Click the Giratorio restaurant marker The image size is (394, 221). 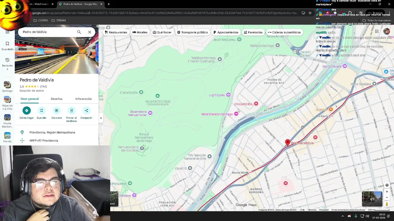click(331, 109)
